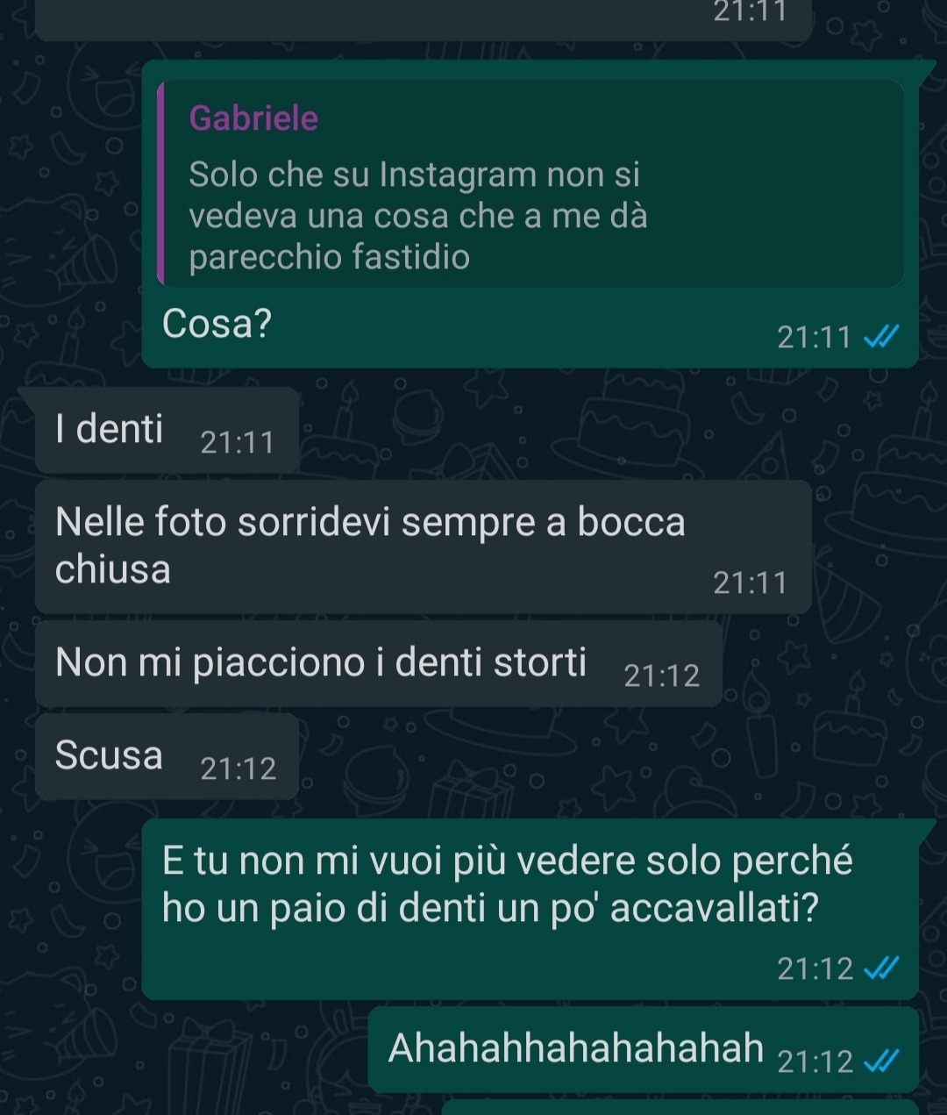
Task: Tap 21:12 timestamp on "Scusa" message
Action: (x=238, y=769)
